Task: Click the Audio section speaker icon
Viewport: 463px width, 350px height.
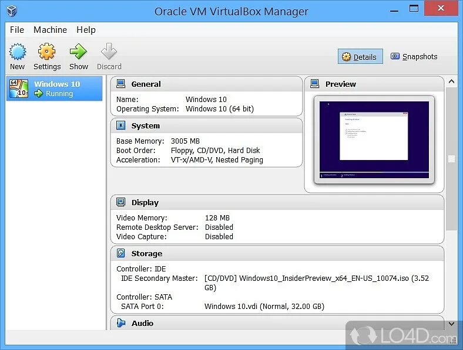Action: (121, 323)
